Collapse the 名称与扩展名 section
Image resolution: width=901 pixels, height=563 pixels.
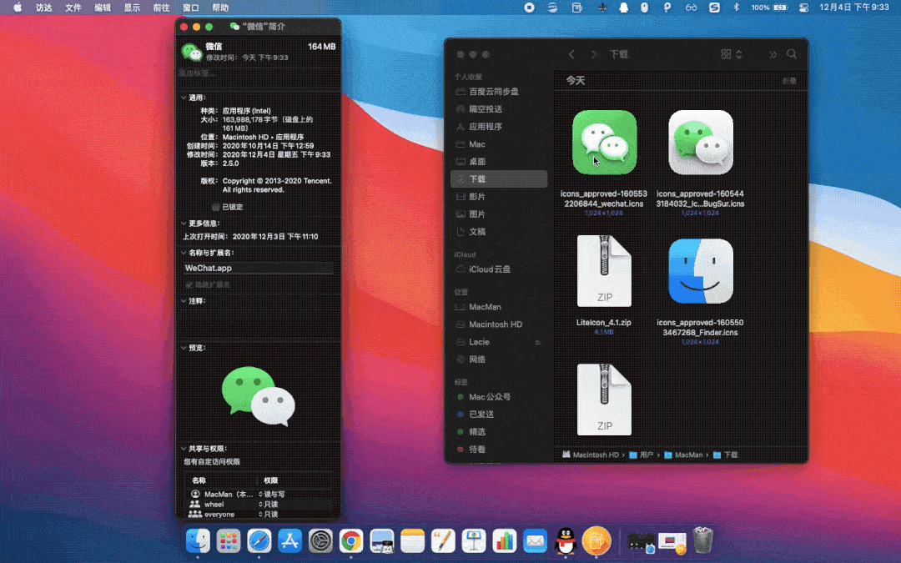tap(184, 253)
